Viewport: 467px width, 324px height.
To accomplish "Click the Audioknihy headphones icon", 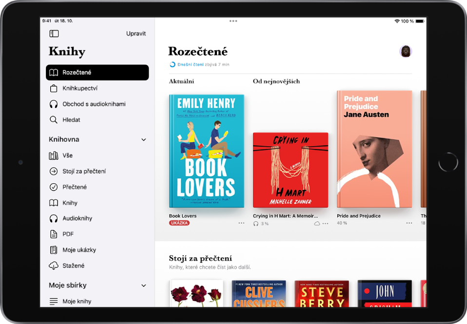I will (x=54, y=219).
